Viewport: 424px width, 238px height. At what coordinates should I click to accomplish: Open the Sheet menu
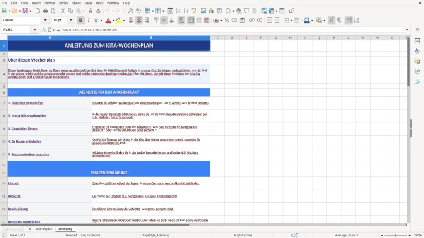pos(76,3)
